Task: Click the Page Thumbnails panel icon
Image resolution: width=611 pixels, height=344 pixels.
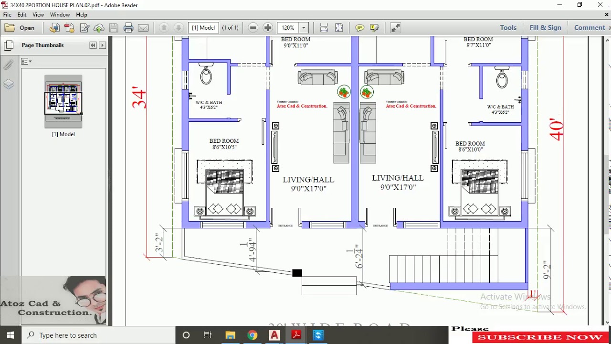Action: pos(9,46)
